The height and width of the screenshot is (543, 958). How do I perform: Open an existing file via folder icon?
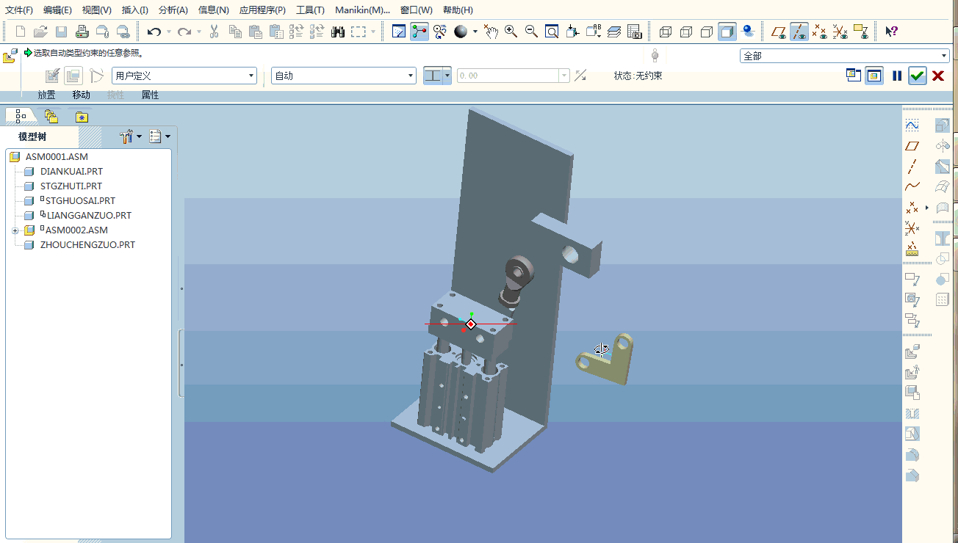point(41,32)
